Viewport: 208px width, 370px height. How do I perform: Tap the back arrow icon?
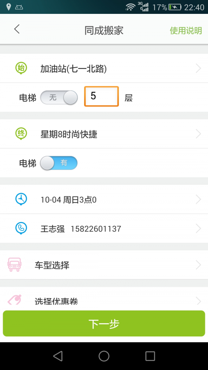(17, 29)
